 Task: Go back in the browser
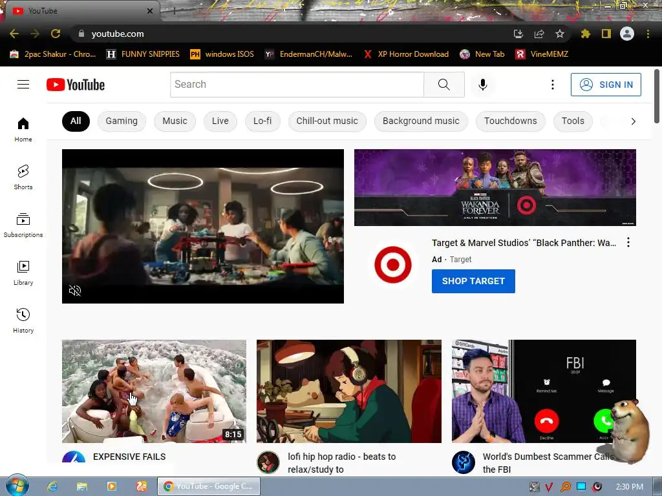point(14,34)
